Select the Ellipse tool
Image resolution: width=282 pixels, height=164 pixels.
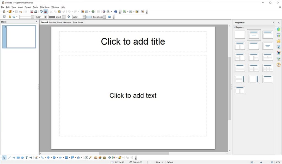pos(22,157)
